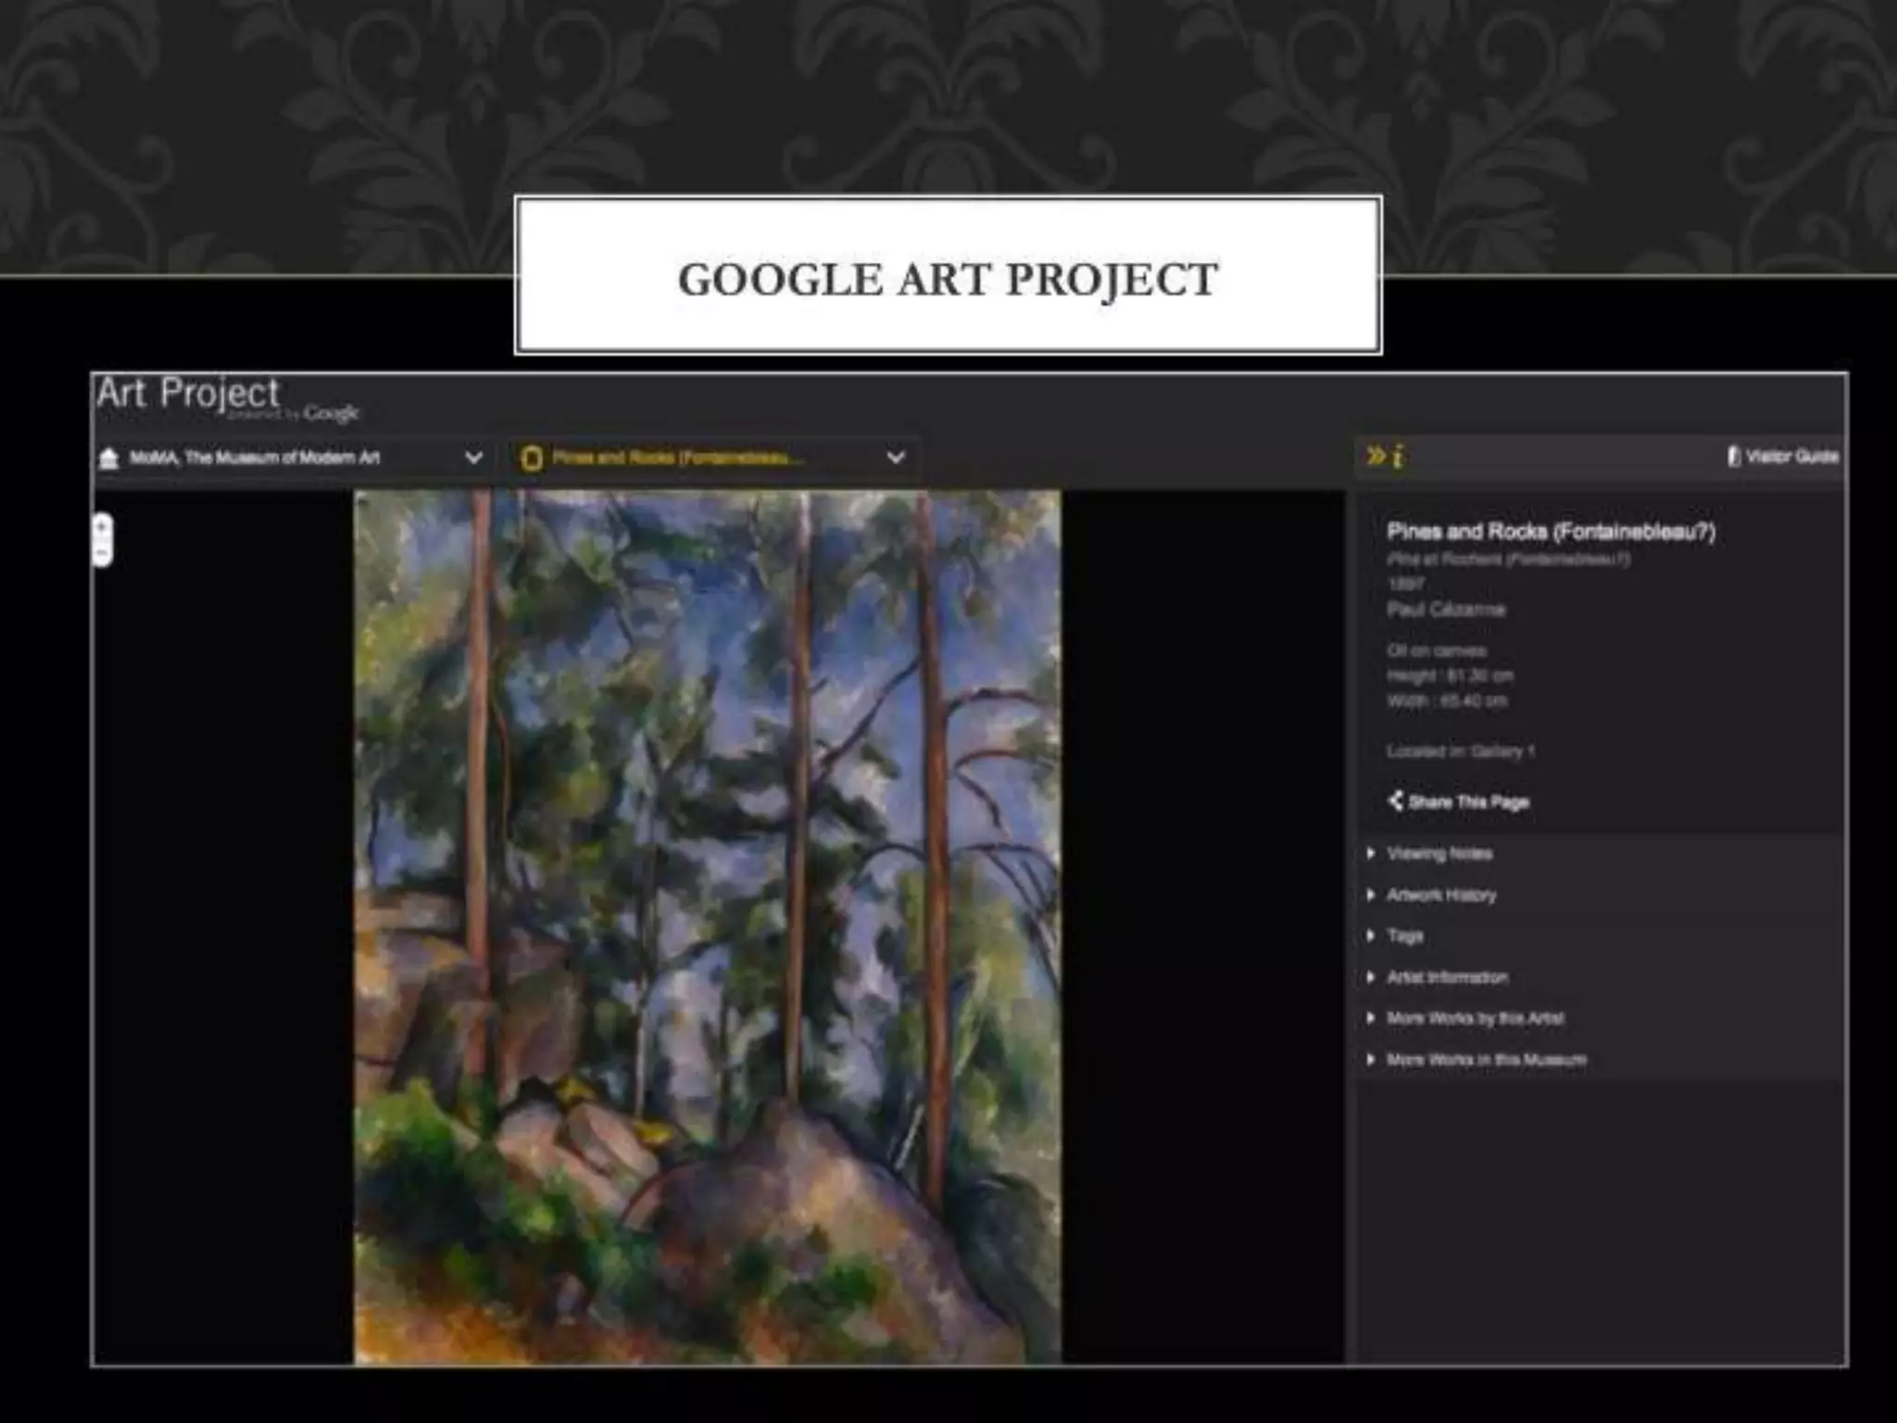Click the Cézanne painting image

pyautogui.click(x=708, y=927)
